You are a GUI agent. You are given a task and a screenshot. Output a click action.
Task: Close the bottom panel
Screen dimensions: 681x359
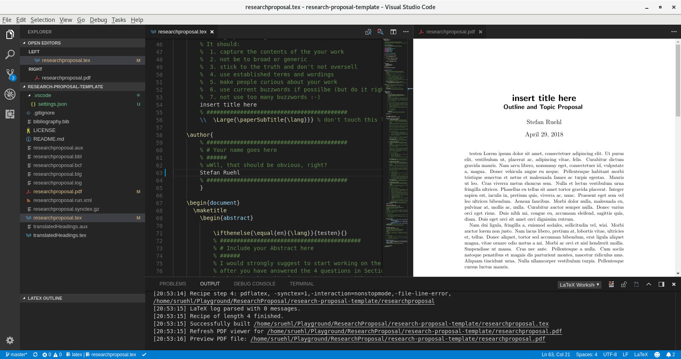point(674,284)
